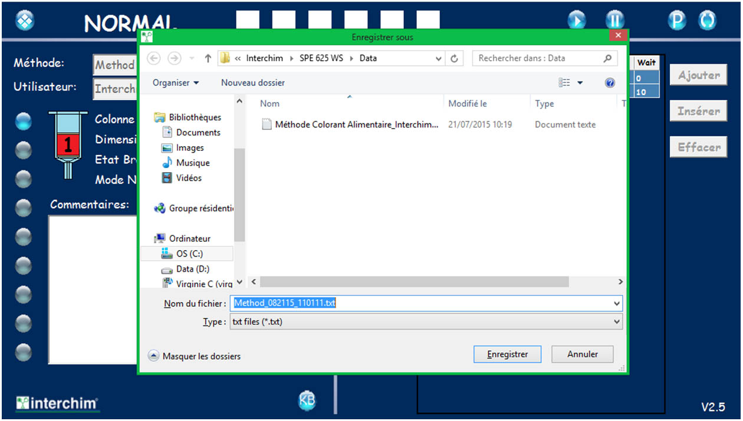
Task: Click the Interchim logo at bottom left
Action: click(57, 403)
